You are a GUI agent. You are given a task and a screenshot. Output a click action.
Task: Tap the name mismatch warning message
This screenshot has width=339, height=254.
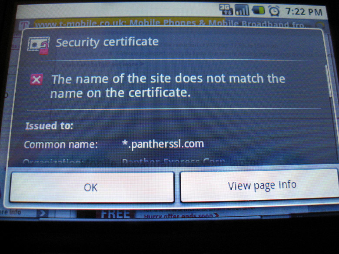168,86
